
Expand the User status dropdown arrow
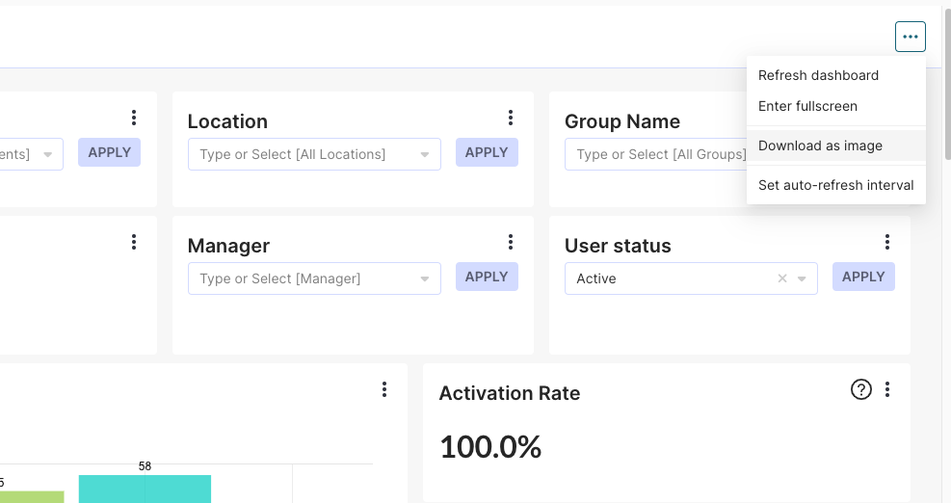tap(802, 279)
